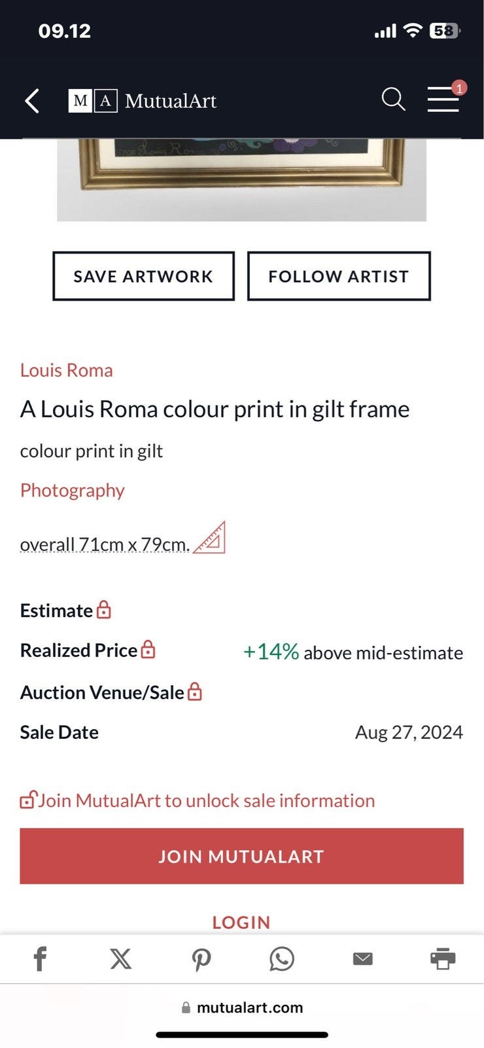Share artwork on X (Twitter)
The width and height of the screenshot is (484, 1048).
(x=120, y=959)
